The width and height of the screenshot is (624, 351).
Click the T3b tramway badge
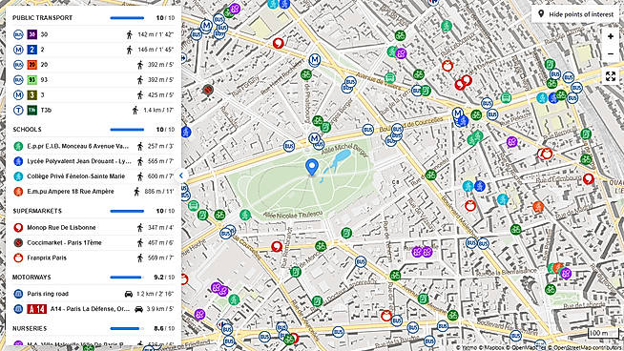[x=32, y=111]
